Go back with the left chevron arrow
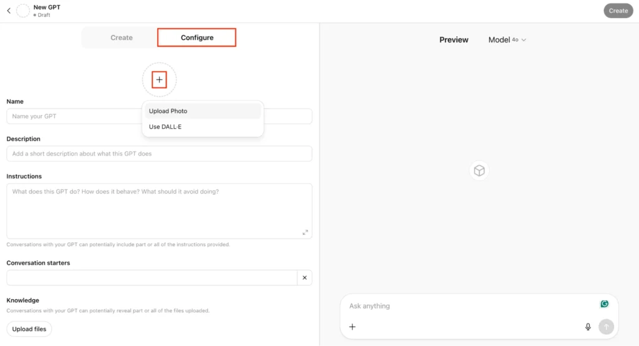 click(9, 11)
